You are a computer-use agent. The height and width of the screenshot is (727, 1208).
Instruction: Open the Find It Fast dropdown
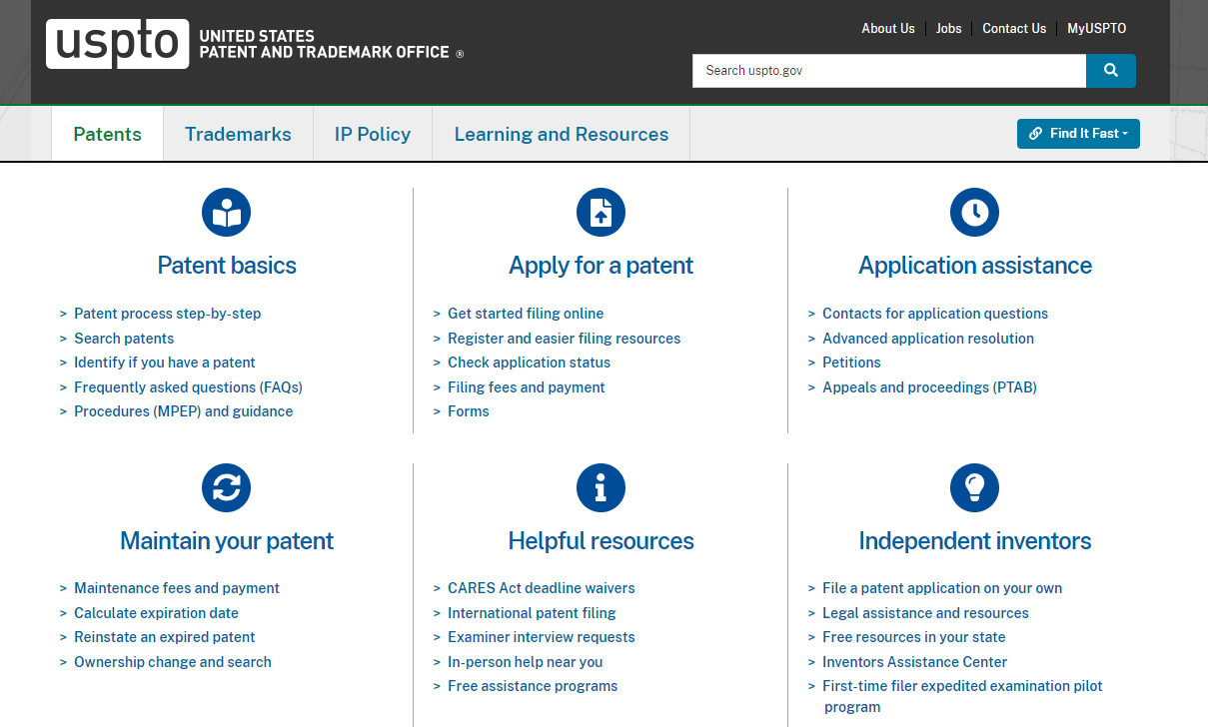click(x=1078, y=134)
